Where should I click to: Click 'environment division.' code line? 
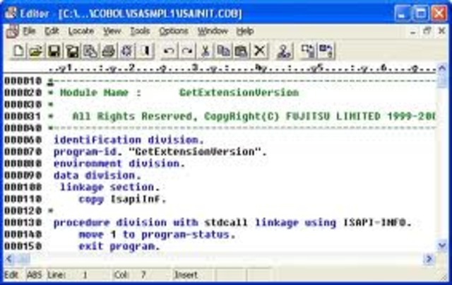click(x=119, y=163)
